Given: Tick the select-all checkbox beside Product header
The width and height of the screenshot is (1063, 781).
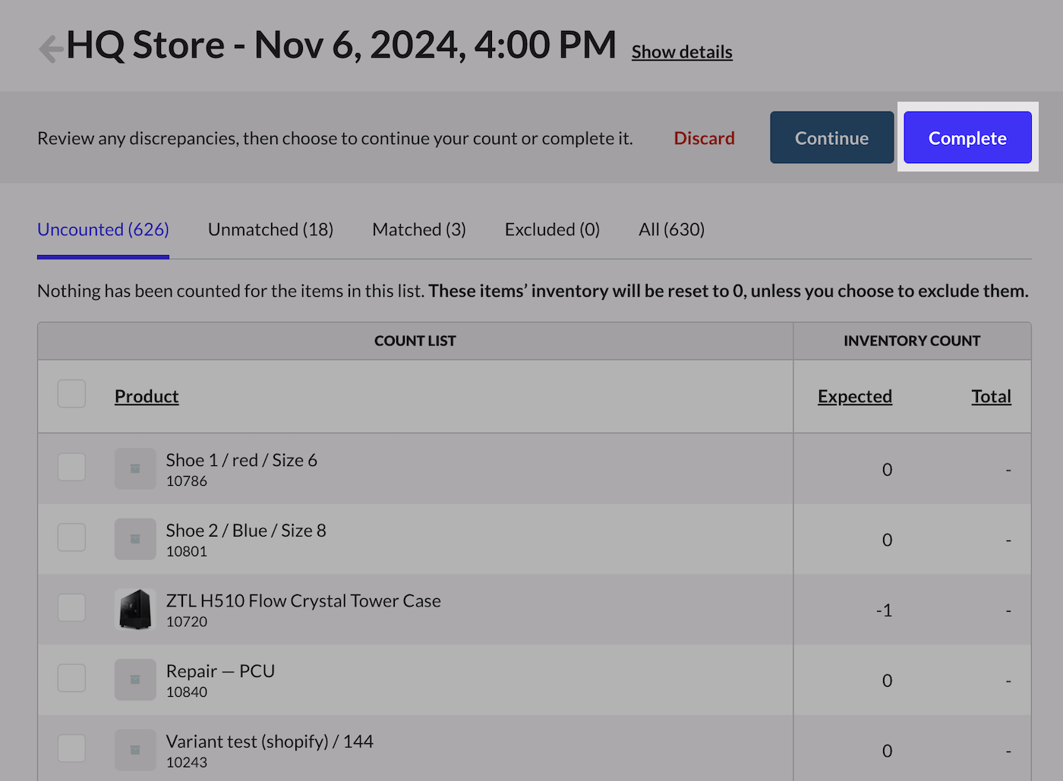Looking at the screenshot, I should click(x=71, y=394).
